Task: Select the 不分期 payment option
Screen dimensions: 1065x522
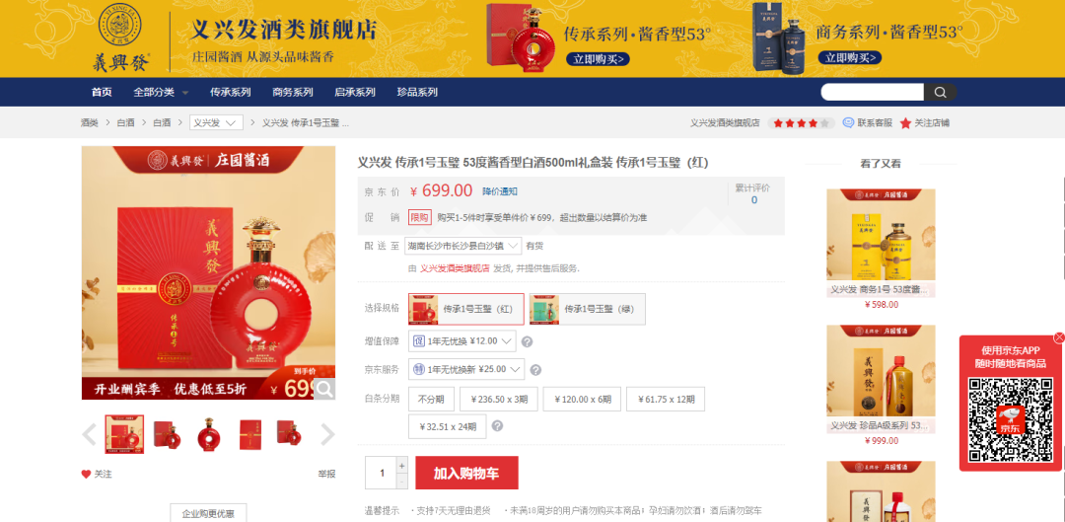Action: click(431, 399)
